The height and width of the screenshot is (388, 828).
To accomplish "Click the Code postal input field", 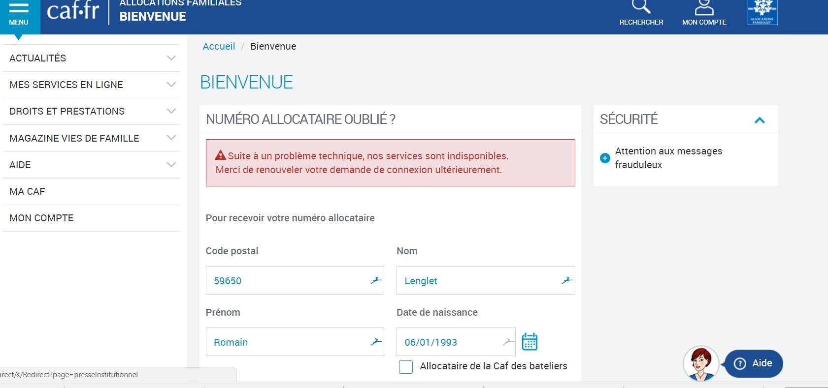I will (295, 280).
